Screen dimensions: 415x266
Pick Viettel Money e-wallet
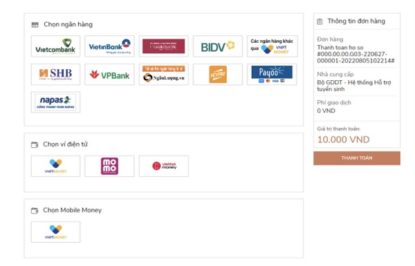163,166
